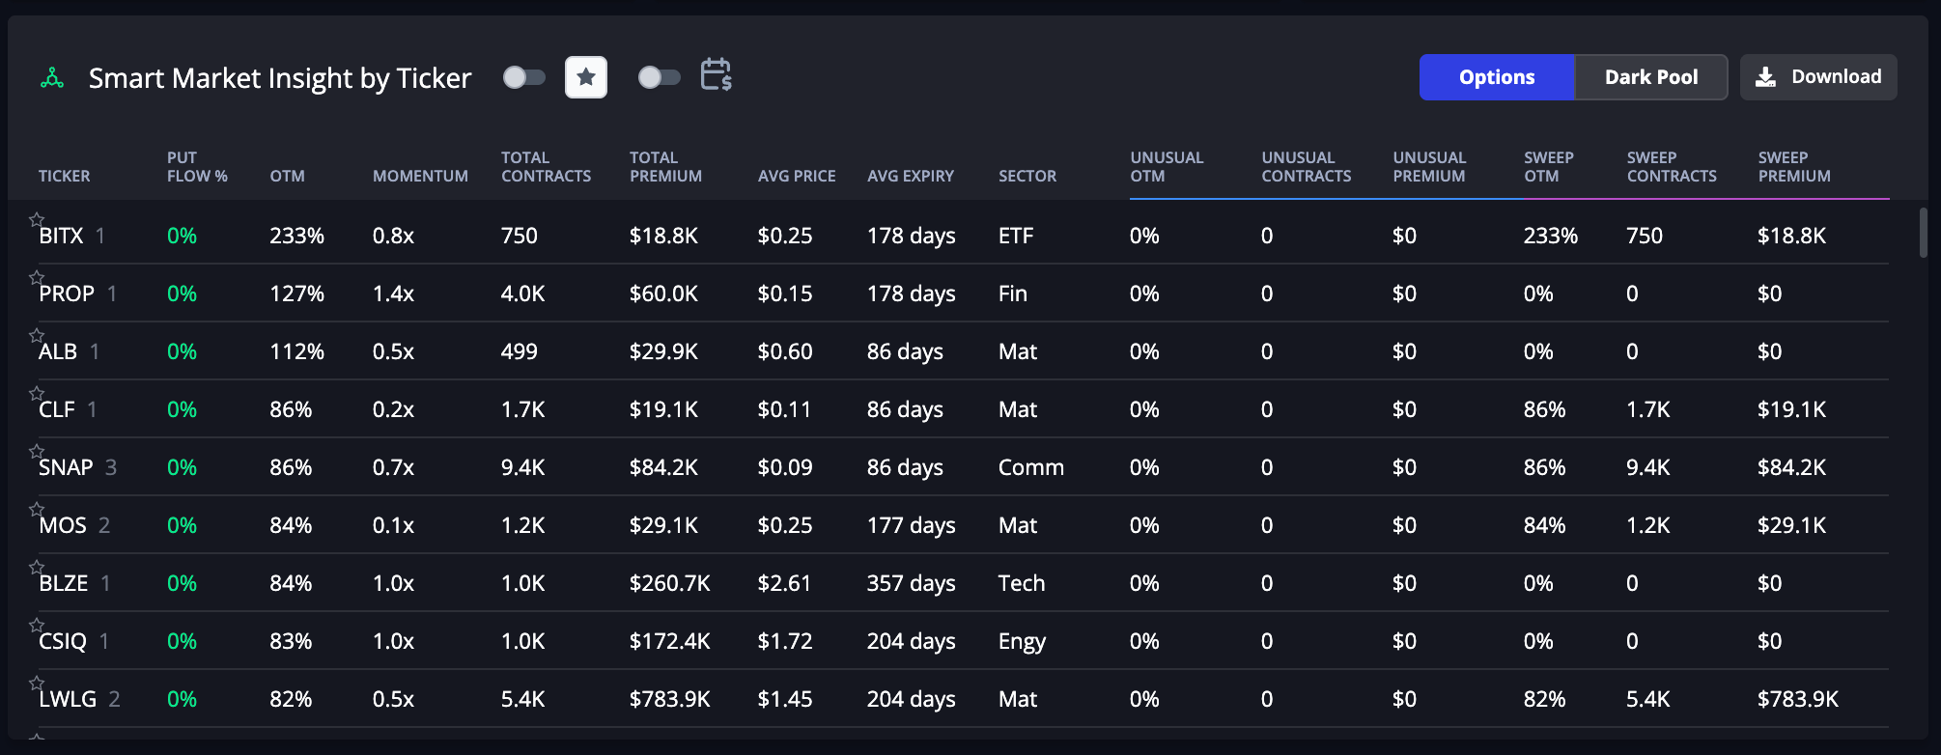The height and width of the screenshot is (755, 1941).
Task: Sort by SWEEP PREMIUM column header
Action: [1794, 167]
